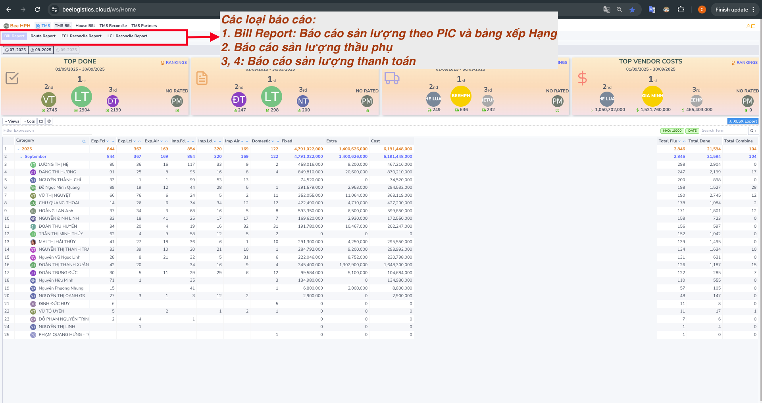Screen dimensions: 762x403
Task: Click the Google Translate icon in the address bar
Action: (606, 9)
